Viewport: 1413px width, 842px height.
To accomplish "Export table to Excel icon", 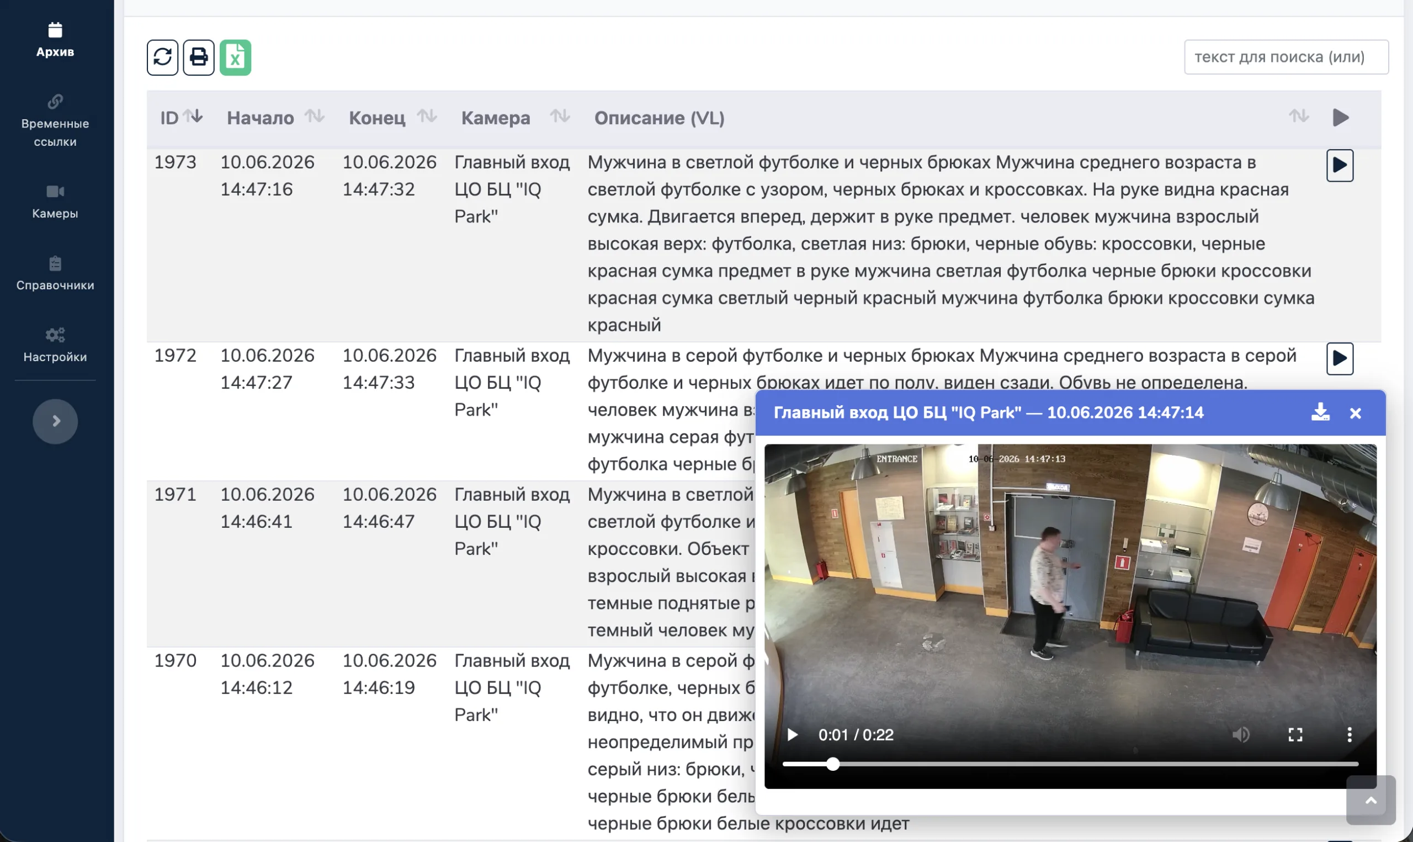I will click(235, 57).
